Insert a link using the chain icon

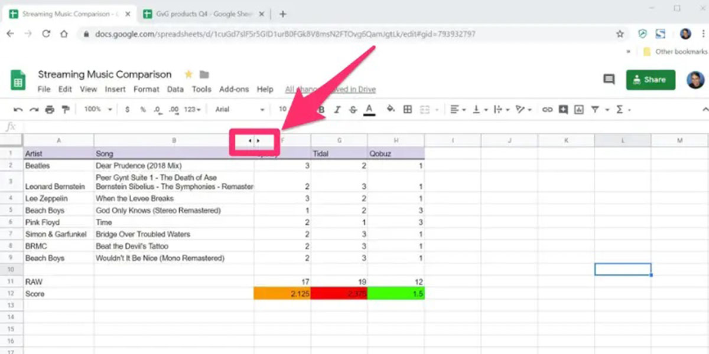click(x=548, y=110)
